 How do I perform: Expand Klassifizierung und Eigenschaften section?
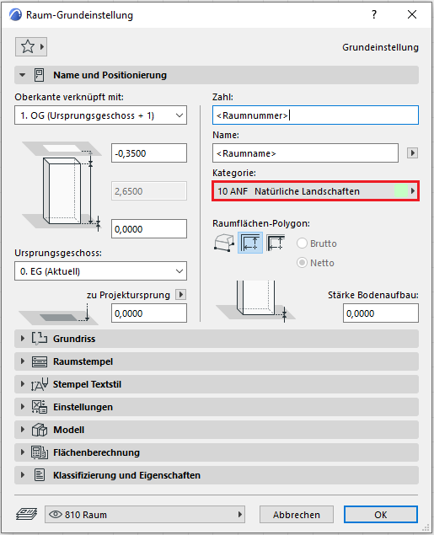(217, 475)
